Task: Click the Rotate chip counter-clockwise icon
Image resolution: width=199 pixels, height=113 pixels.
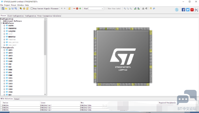Action: click(x=138, y=8)
